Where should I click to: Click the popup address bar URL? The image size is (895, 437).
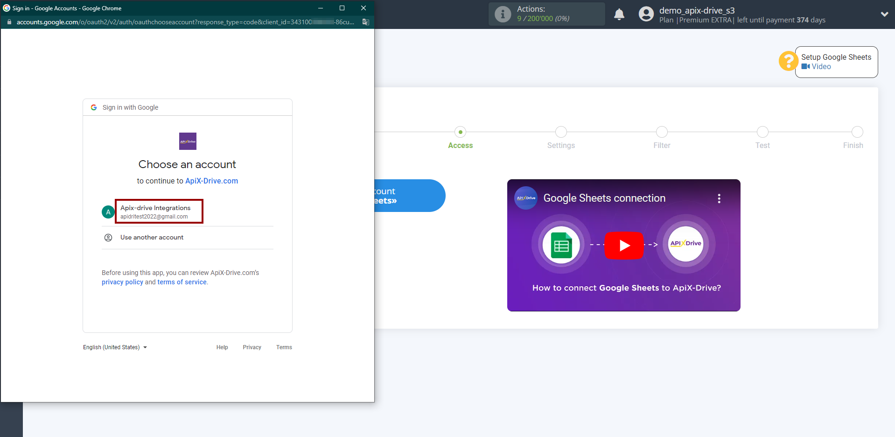pyautogui.click(x=185, y=22)
